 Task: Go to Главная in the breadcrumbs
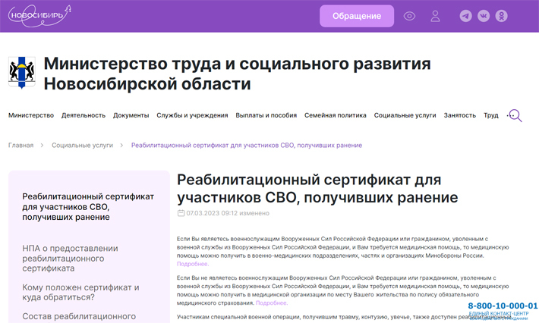click(20, 145)
